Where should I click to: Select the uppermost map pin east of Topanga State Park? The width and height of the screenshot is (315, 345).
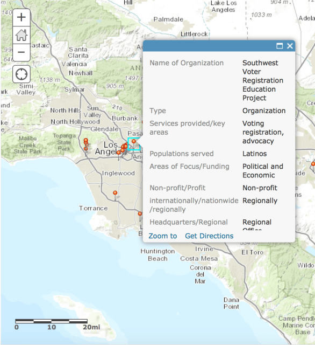coord(86,140)
